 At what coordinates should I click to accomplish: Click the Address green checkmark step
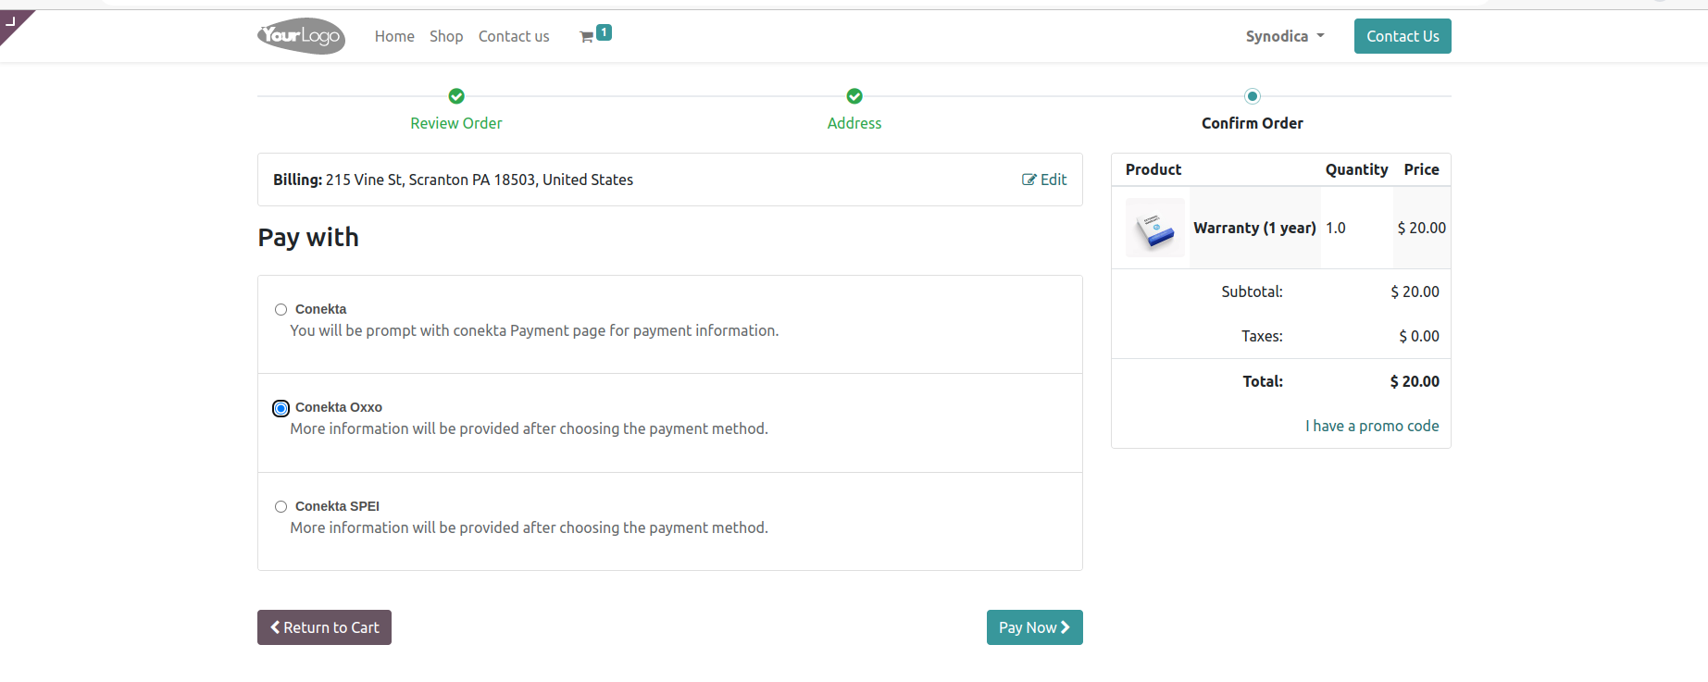pyautogui.click(x=854, y=96)
